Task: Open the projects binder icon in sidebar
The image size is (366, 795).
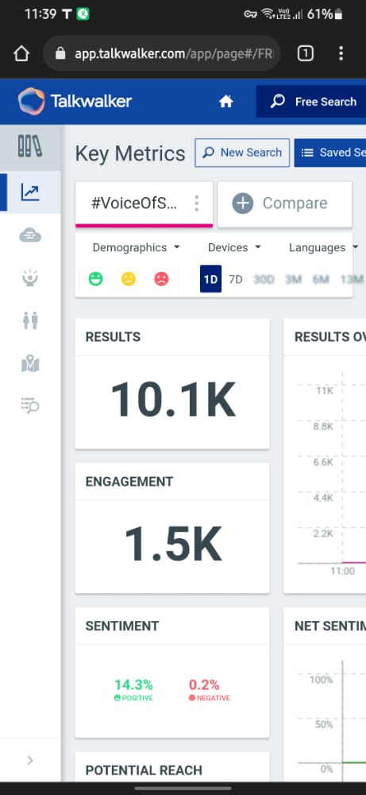Action: (30, 146)
